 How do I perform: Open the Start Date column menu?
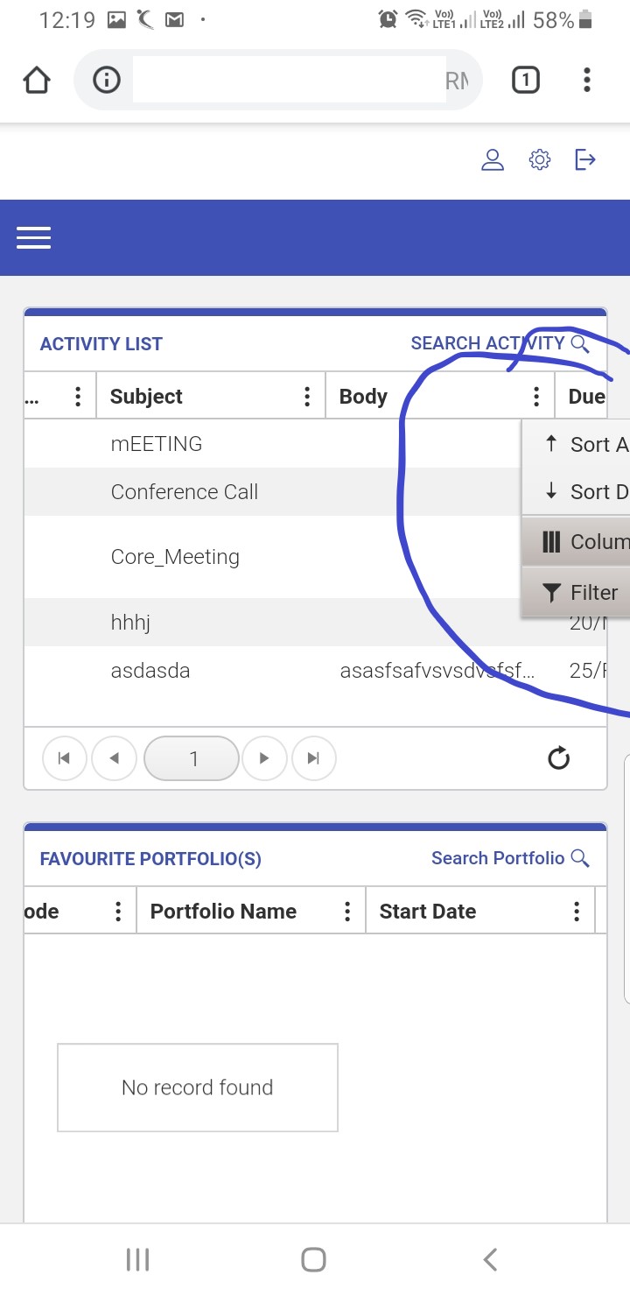pos(577,912)
